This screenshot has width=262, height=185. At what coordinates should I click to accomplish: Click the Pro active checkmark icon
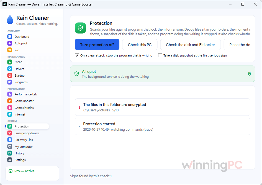(11, 171)
